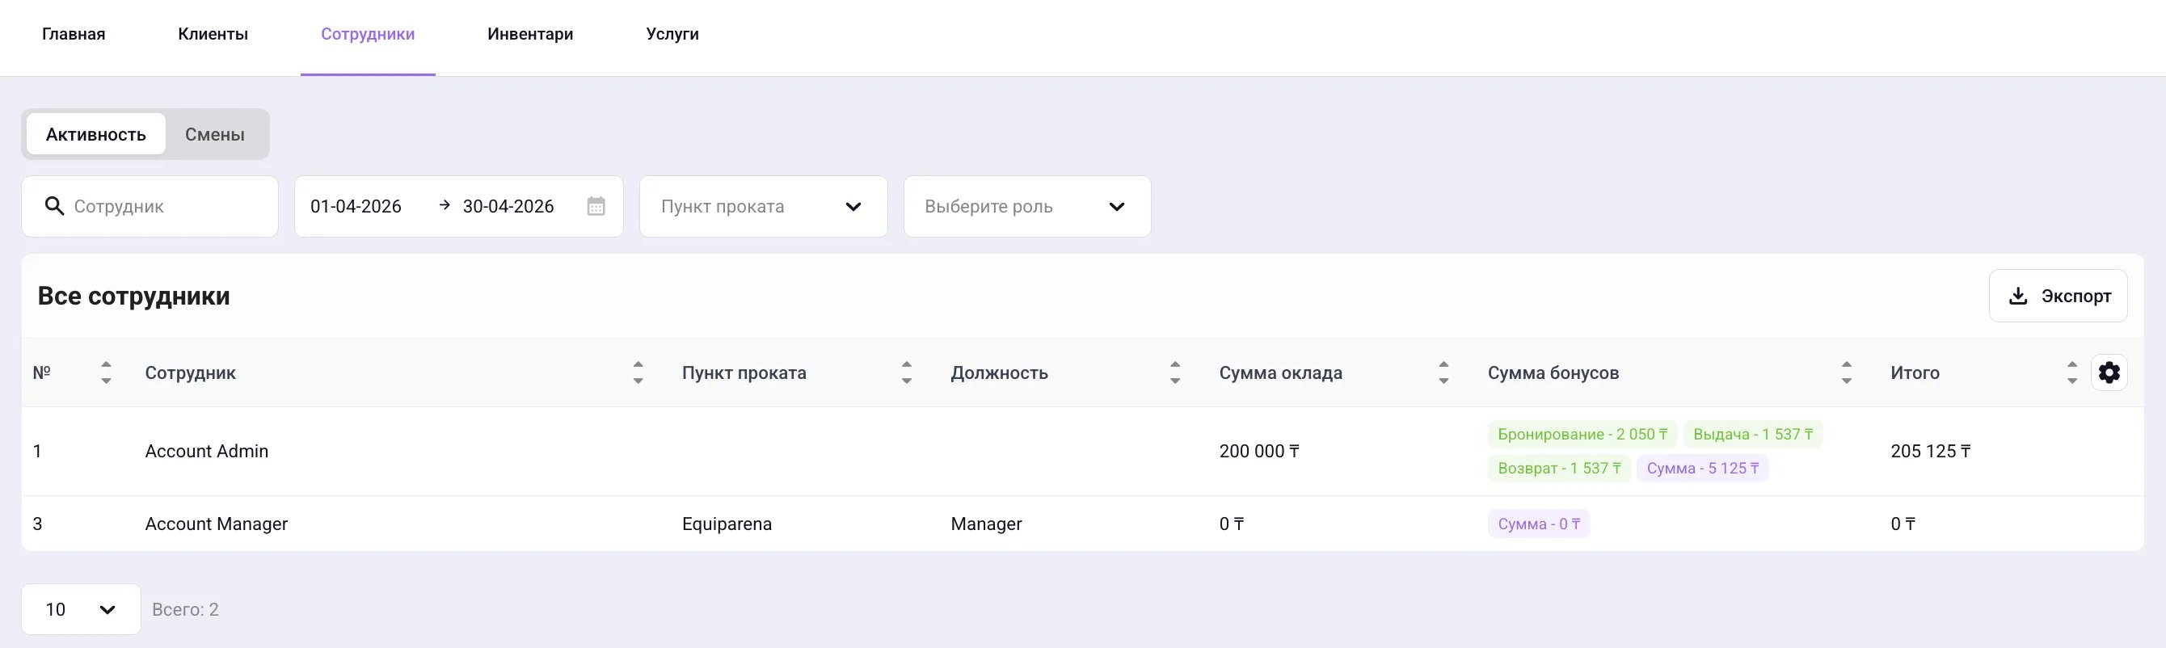This screenshot has height=648, width=2166.
Task: Focus the Сотрудник search field
Action: click(150, 206)
